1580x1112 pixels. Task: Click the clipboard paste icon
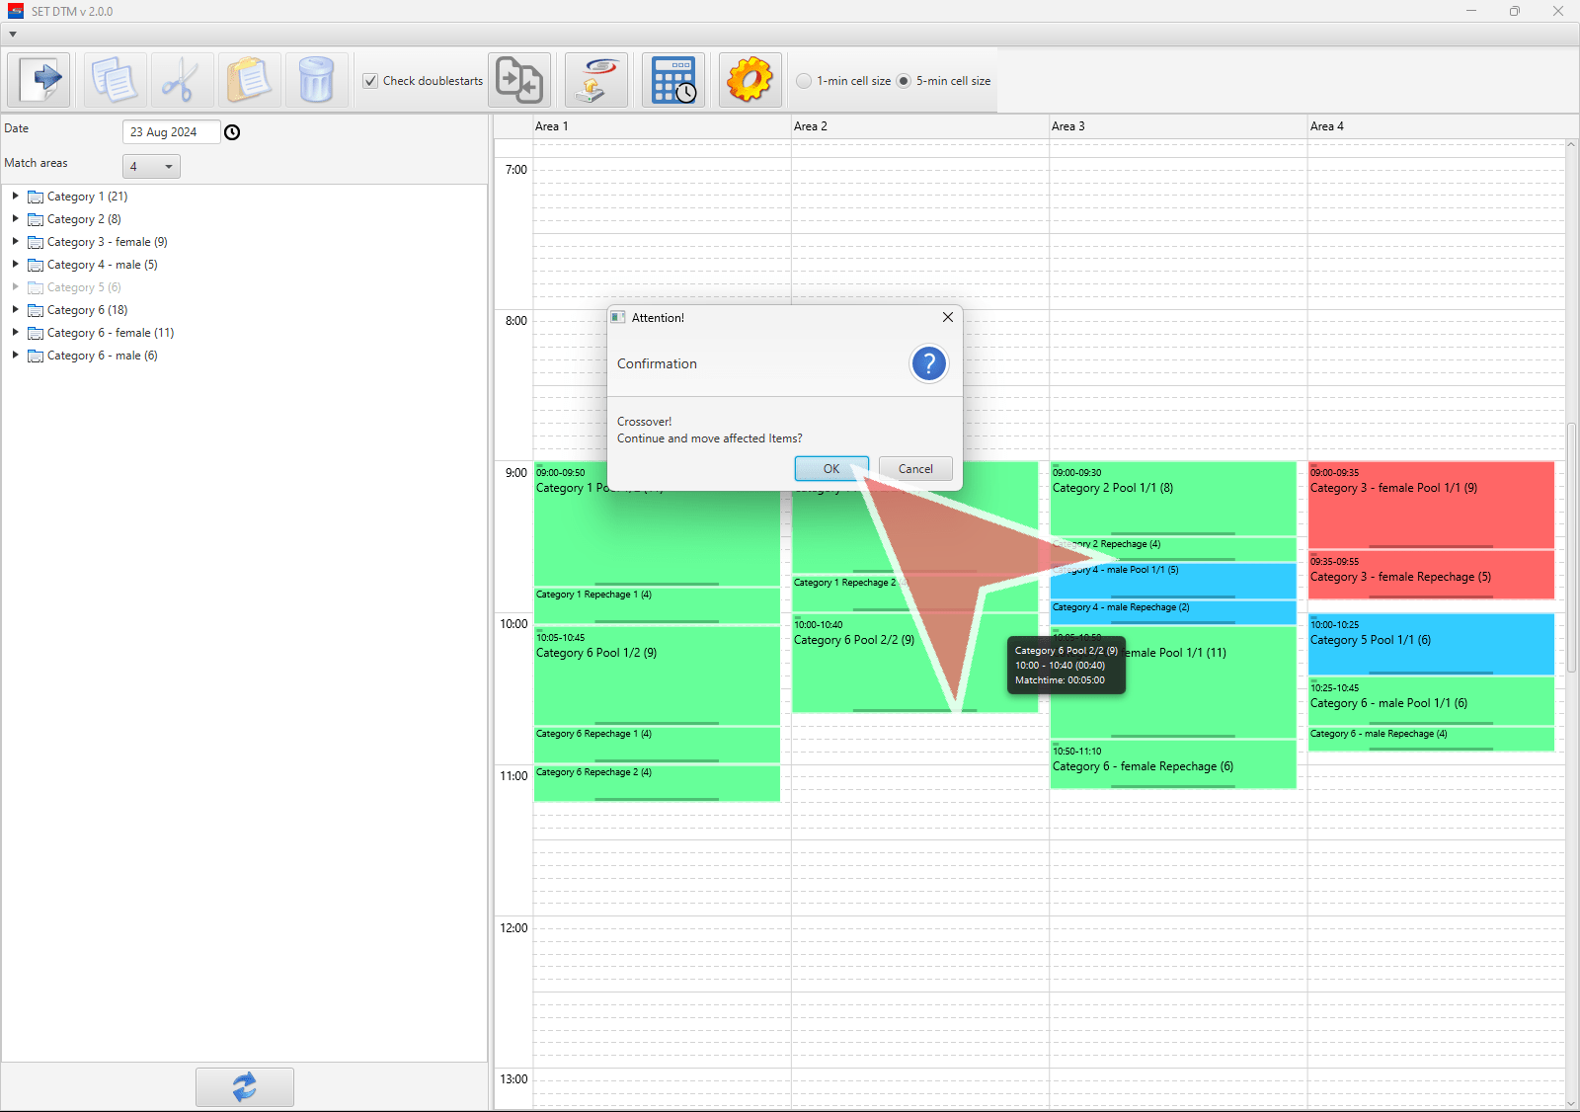[249, 80]
